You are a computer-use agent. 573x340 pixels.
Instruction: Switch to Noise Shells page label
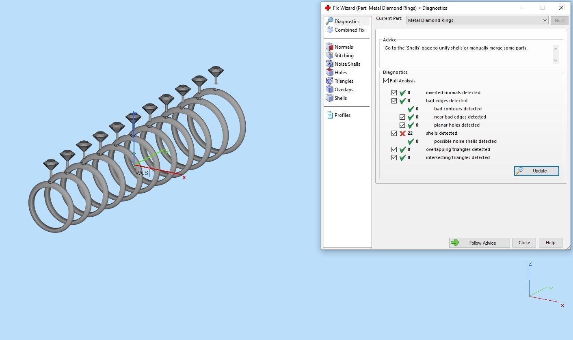(347, 64)
